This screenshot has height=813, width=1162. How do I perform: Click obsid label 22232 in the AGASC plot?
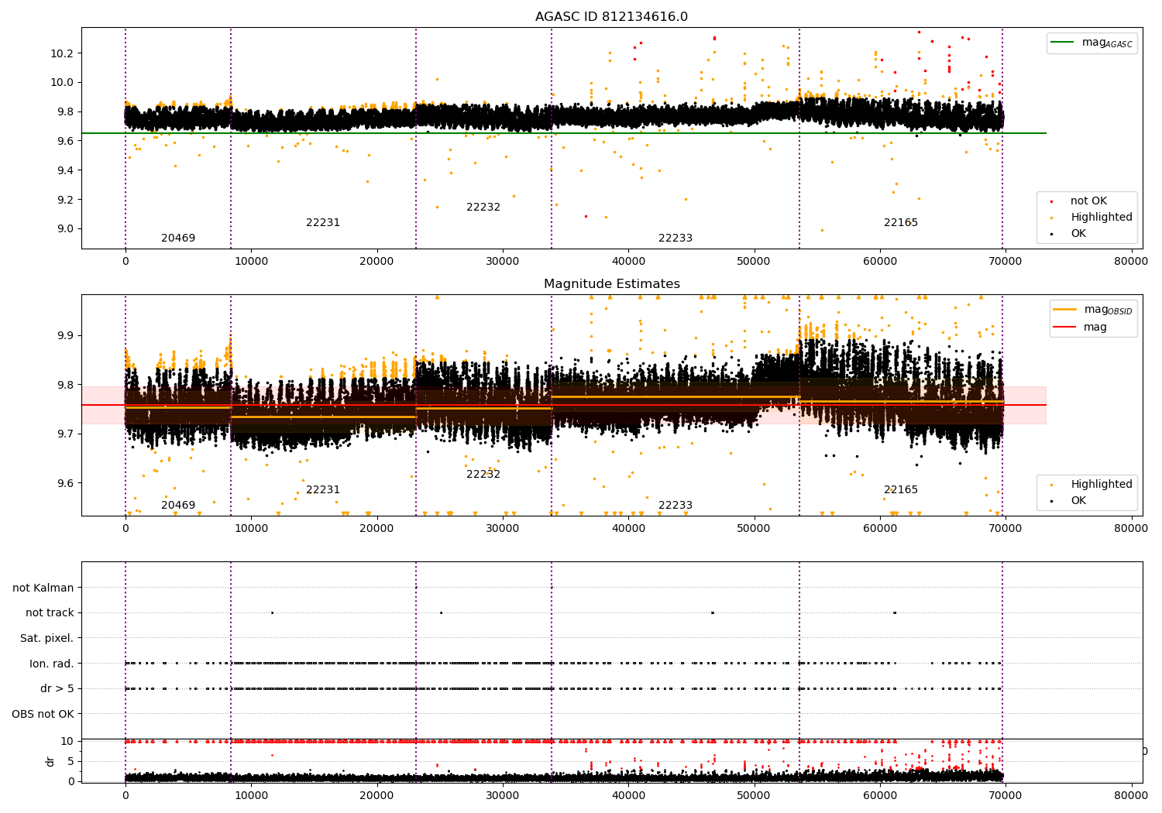pos(483,208)
